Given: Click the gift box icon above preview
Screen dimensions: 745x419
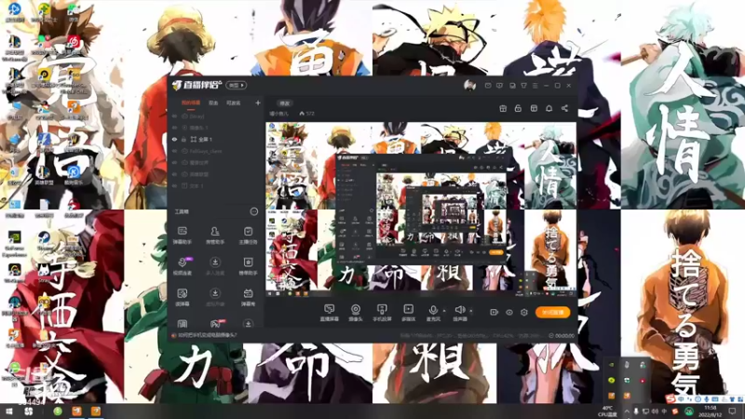Looking at the screenshot, I should coord(503,108).
